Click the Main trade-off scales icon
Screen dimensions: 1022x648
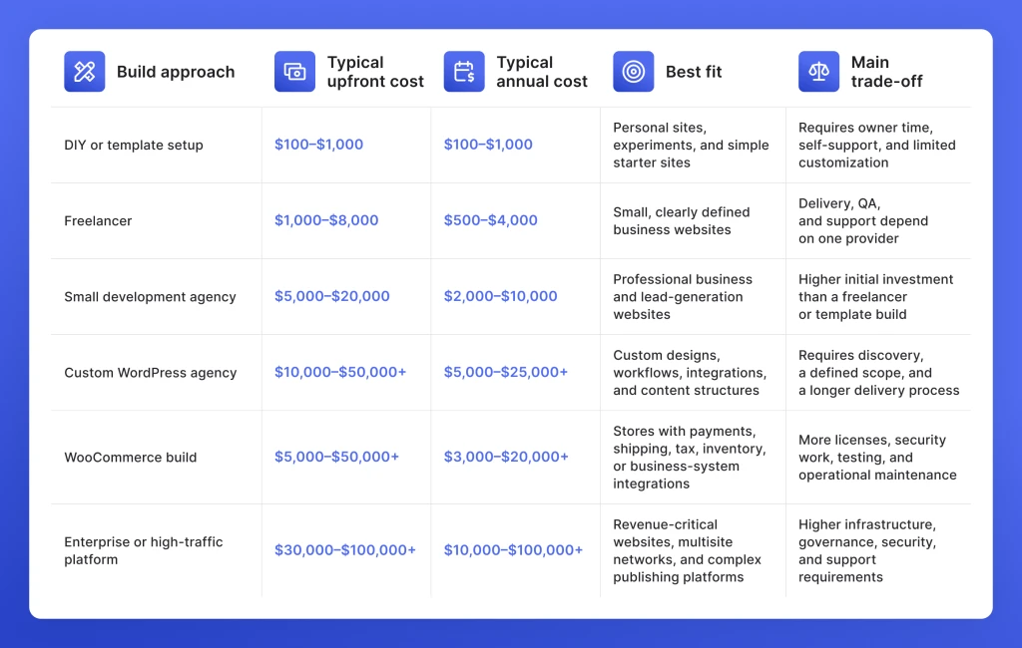coord(818,72)
